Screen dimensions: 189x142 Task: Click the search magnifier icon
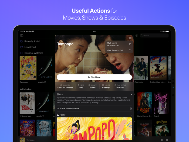[x=142, y=35]
